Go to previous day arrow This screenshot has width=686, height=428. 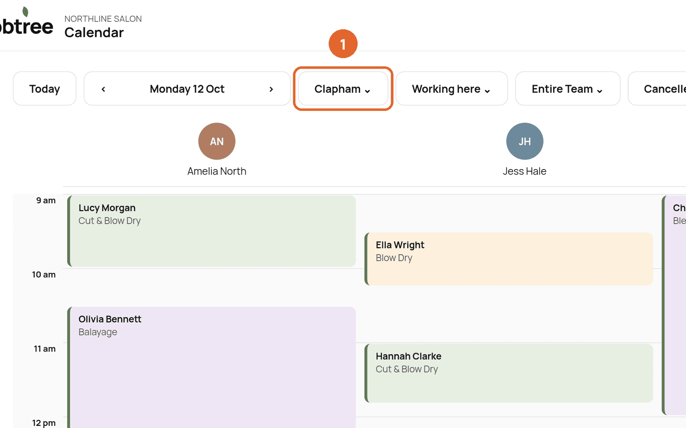103,89
